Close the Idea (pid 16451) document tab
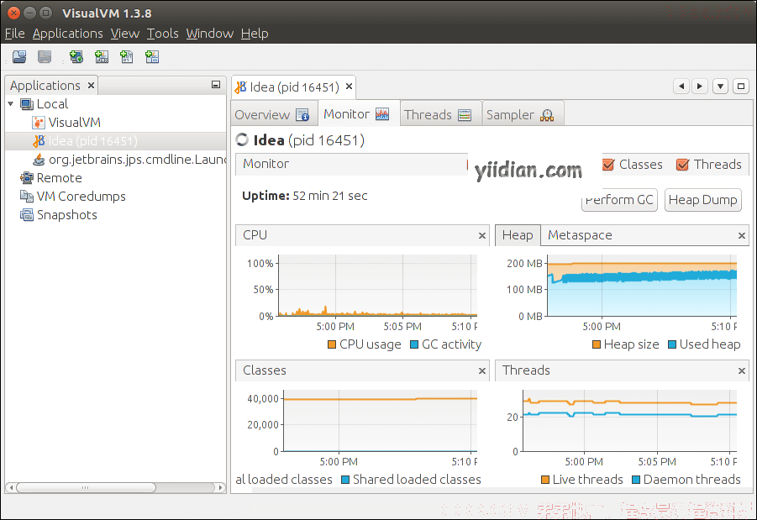757x520 pixels. click(x=349, y=87)
